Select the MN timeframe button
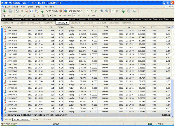 coord(94,16)
